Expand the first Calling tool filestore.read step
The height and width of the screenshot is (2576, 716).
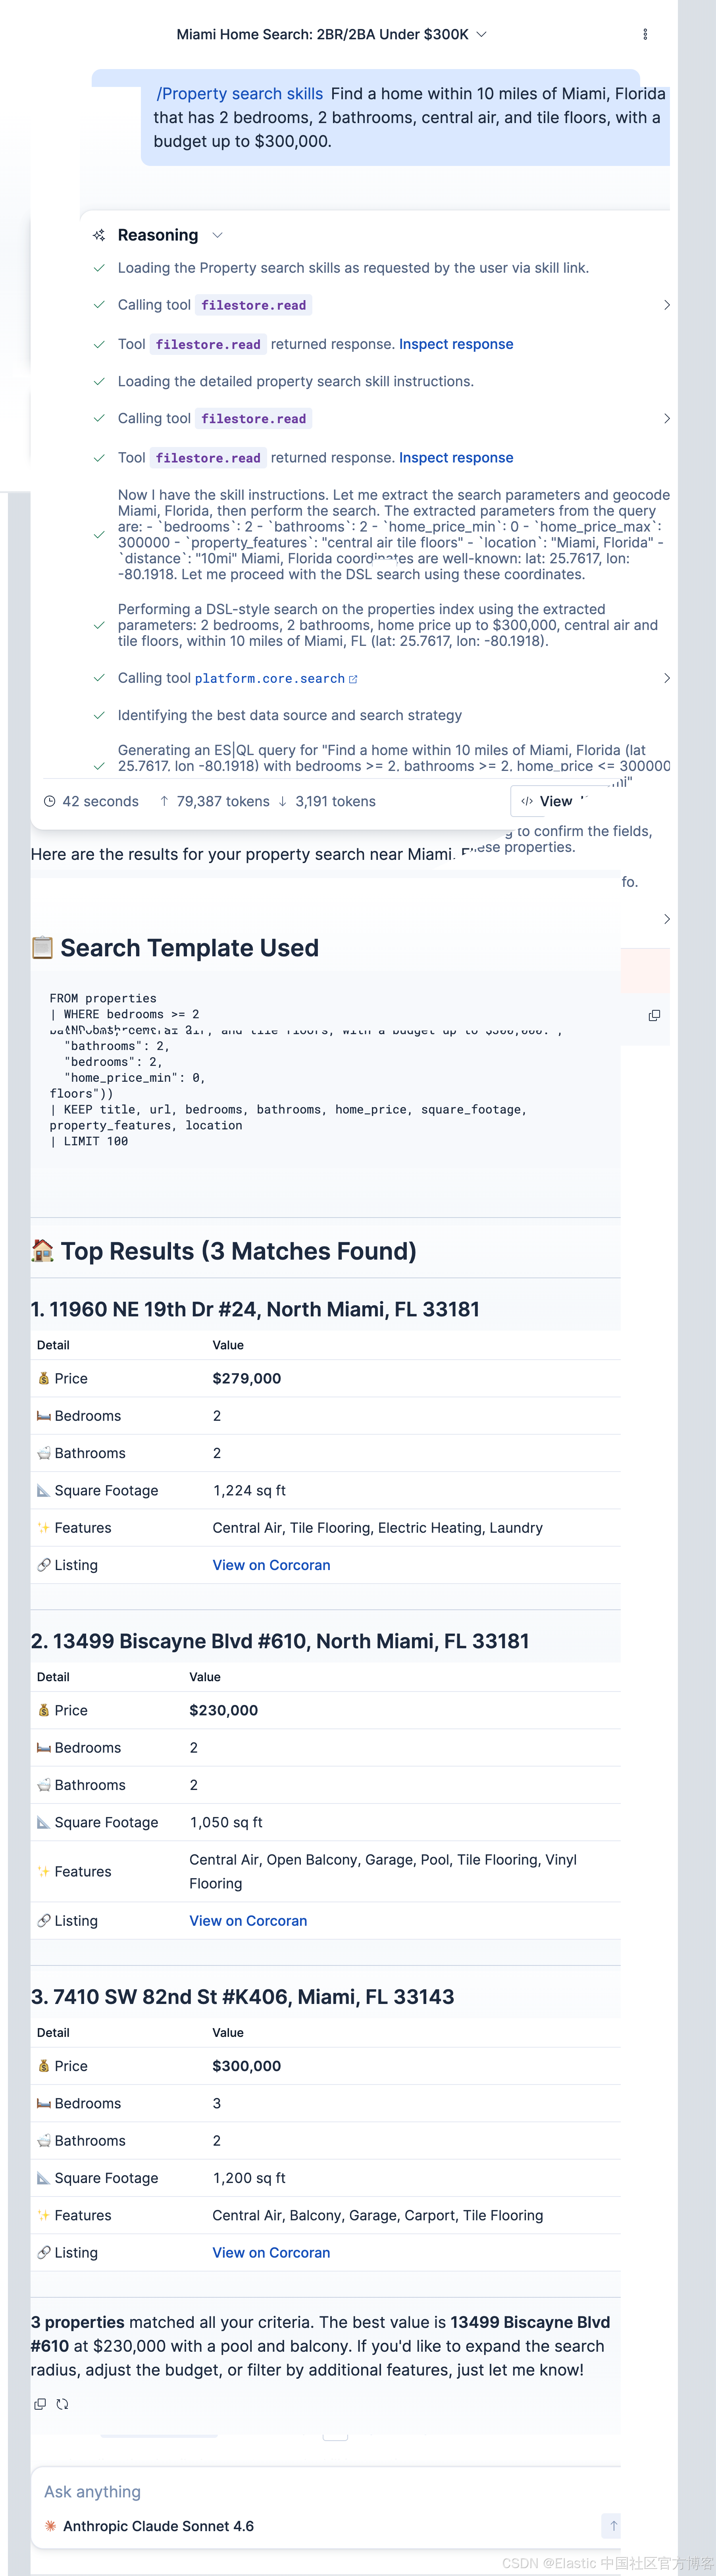click(667, 305)
